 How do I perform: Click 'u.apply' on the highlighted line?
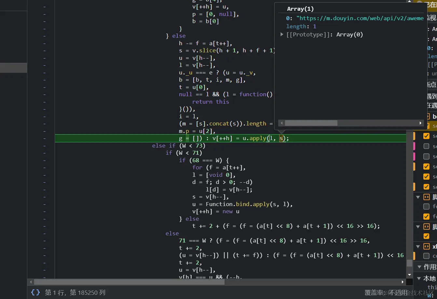point(254,138)
